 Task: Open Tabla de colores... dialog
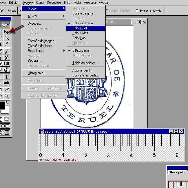tap(85, 63)
